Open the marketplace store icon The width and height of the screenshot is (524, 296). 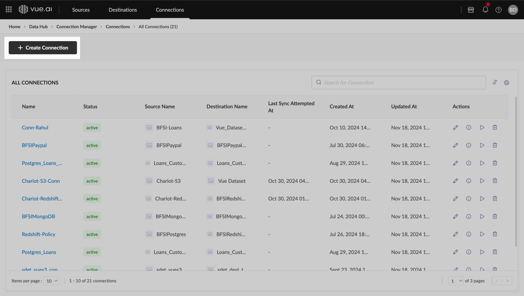click(x=471, y=10)
